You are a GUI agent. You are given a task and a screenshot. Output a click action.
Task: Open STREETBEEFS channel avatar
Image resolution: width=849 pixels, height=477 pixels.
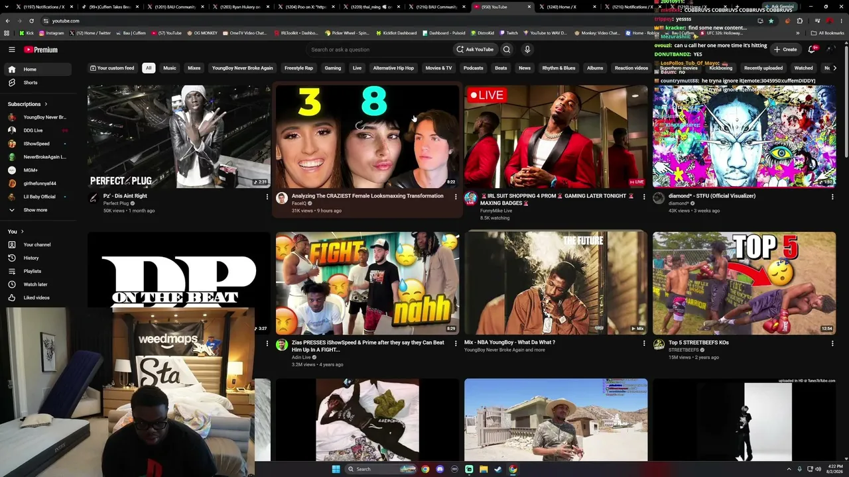click(659, 344)
